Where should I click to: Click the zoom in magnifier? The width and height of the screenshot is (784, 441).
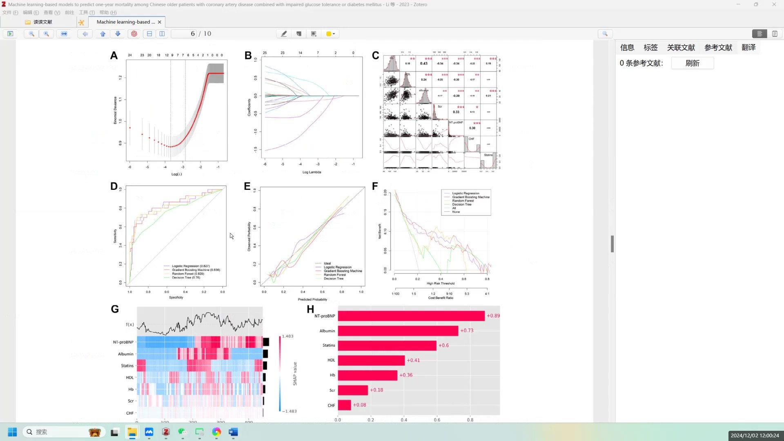point(47,34)
